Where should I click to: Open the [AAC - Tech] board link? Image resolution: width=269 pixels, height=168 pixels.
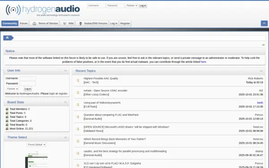pyautogui.click(x=91, y=82)
